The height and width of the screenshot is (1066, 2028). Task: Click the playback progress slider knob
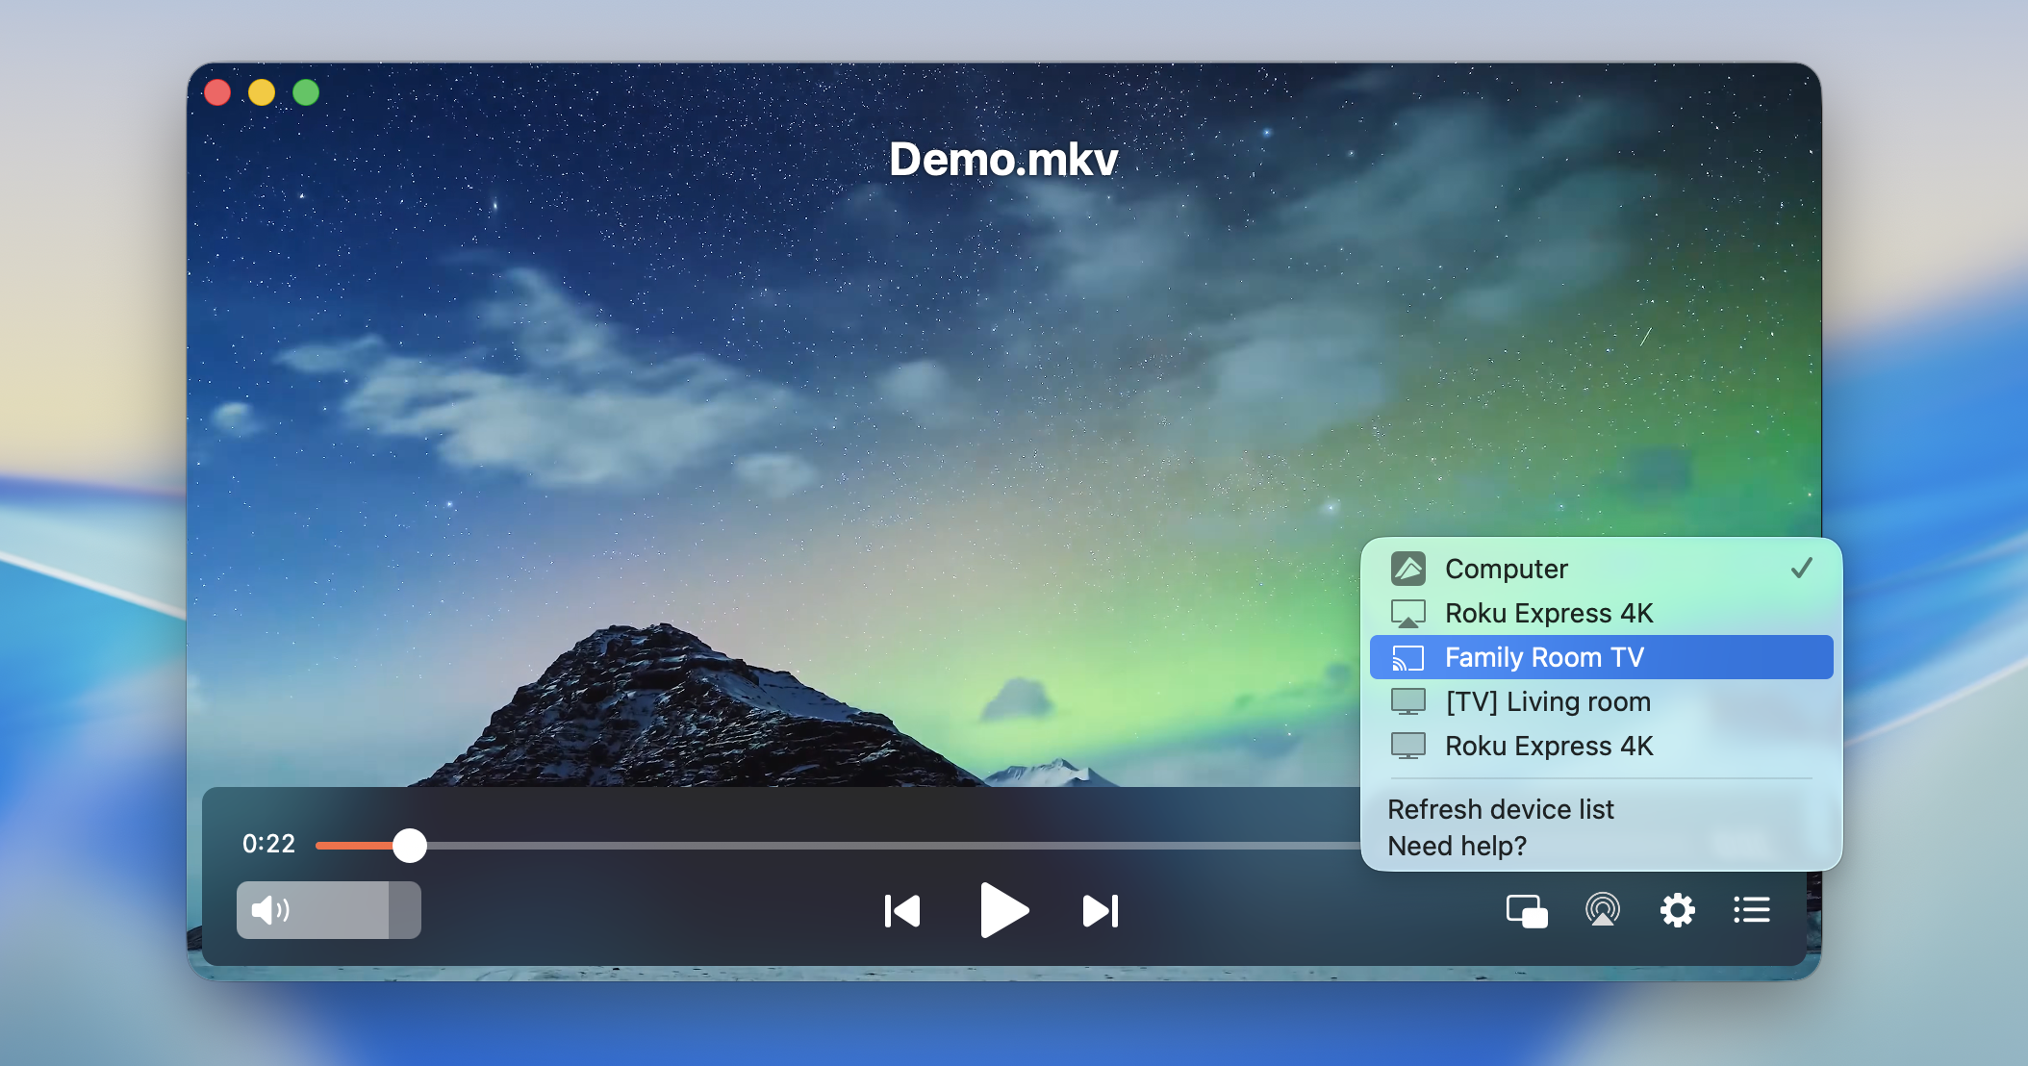(x=410, y=846)
